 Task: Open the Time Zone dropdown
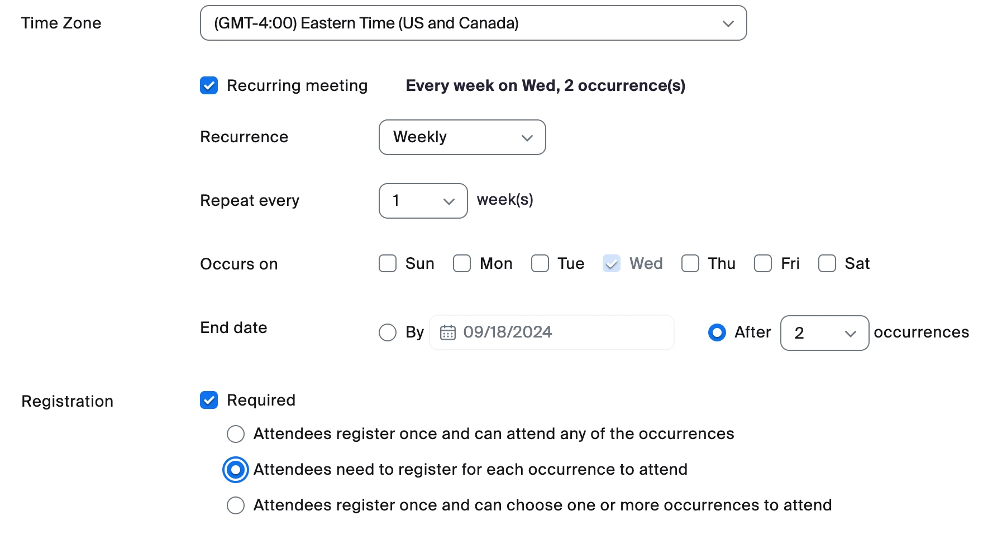[473, 23]
